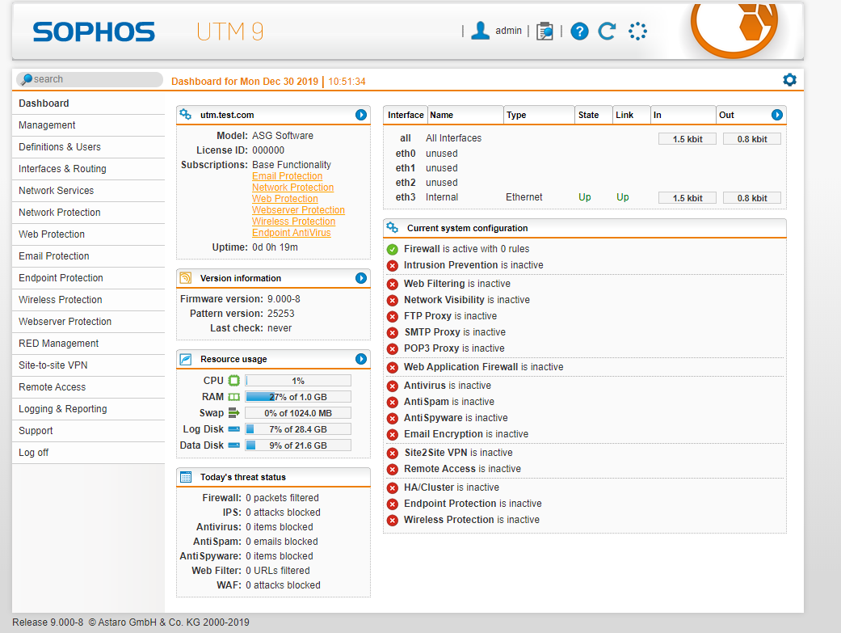Click the Data Disk icon
The width and height of the screenshot is (841, 633).
[x=233, y=445]
